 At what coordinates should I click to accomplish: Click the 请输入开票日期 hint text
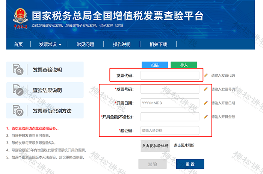[x=223, y=103]
